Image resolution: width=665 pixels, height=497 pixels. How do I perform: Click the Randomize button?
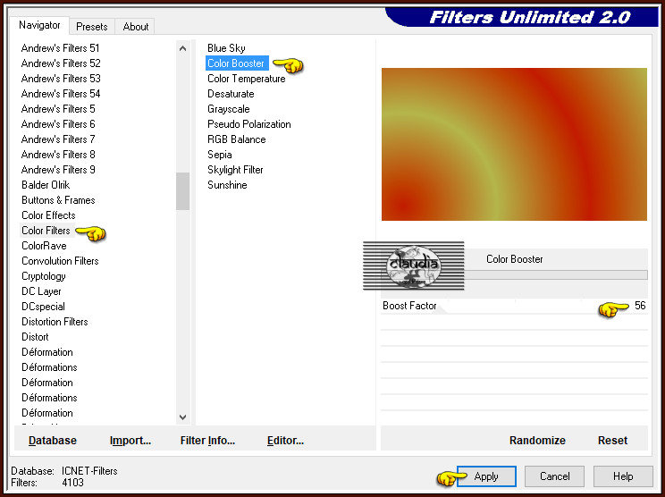tap(537, 441)
